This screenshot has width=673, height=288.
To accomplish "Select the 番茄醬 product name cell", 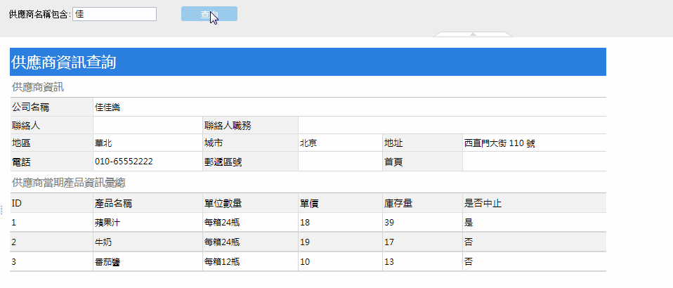I will pos(108,261).
